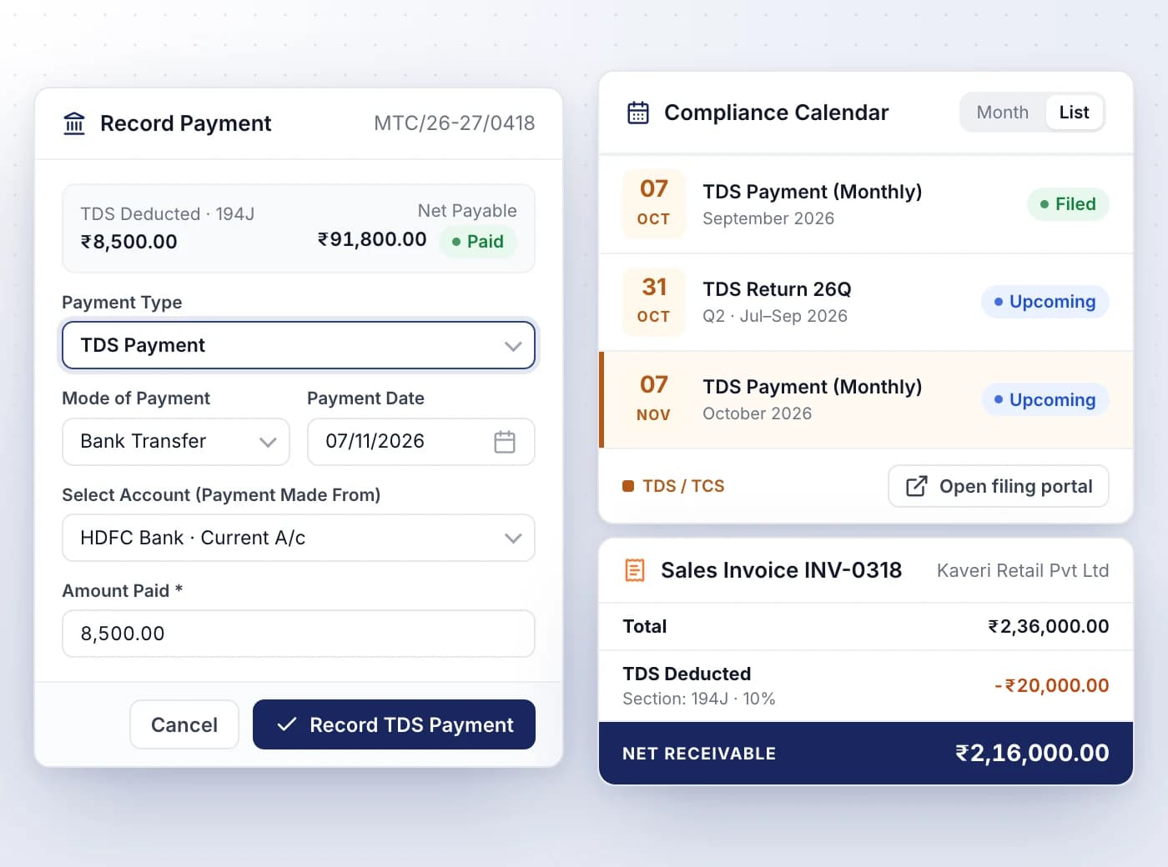Viewport: 1168px width, 867px height.
Task: Switch to List view
Action: 1074,113
